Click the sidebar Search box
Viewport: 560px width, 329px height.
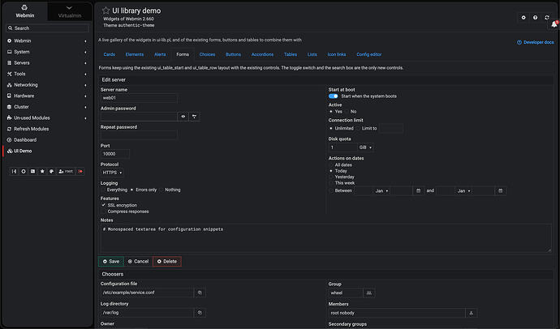(48, 28)
